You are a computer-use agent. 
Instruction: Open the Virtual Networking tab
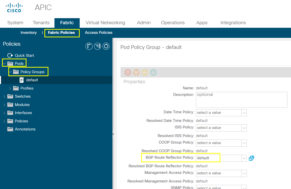tap(105, 23)
